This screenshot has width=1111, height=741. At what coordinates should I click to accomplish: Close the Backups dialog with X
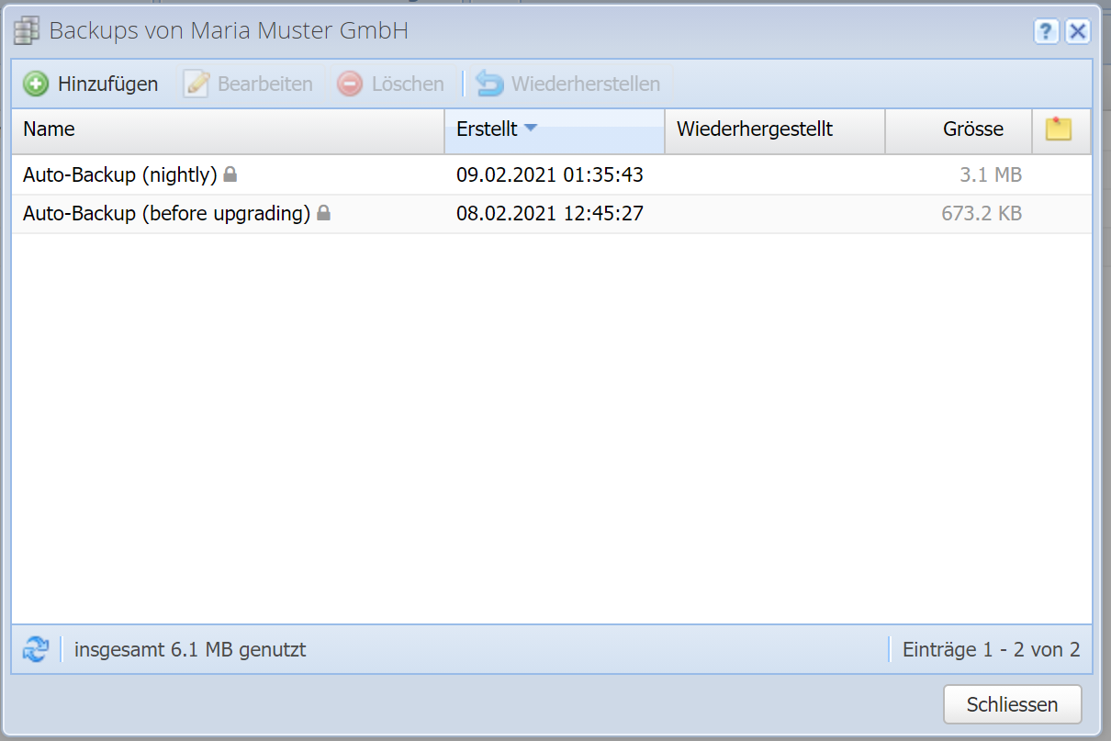pyautogui.click(x=1077, y=32)
